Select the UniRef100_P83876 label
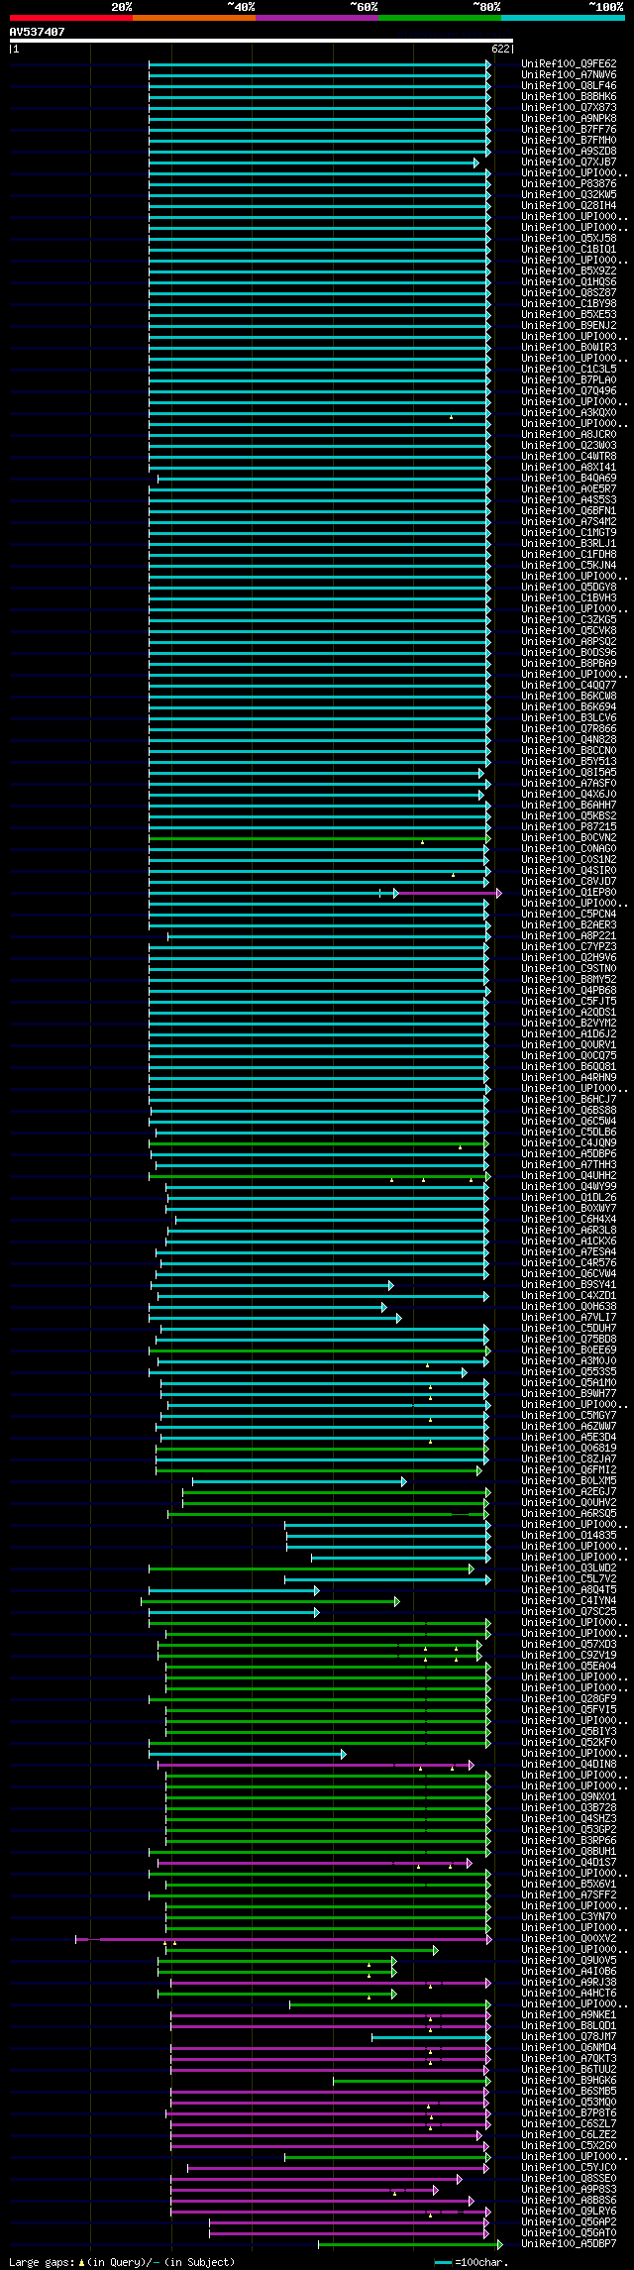Viewport: 634px width, 2270px height. [x=569, y=184]
